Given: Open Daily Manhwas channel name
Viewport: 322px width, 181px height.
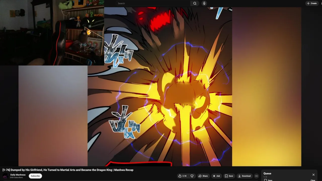Looking at the screenshot, I should [18, 175].
